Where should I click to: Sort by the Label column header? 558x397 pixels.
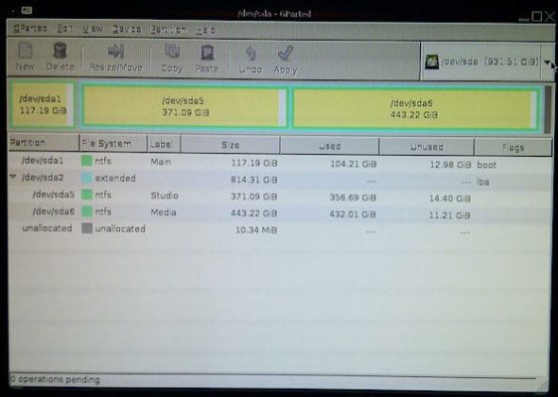click(164, 144)
